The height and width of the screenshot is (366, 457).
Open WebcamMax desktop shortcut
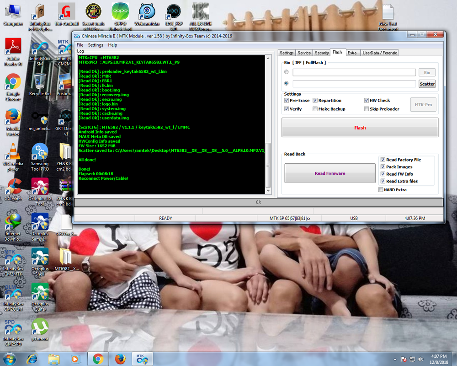(147, 15)
